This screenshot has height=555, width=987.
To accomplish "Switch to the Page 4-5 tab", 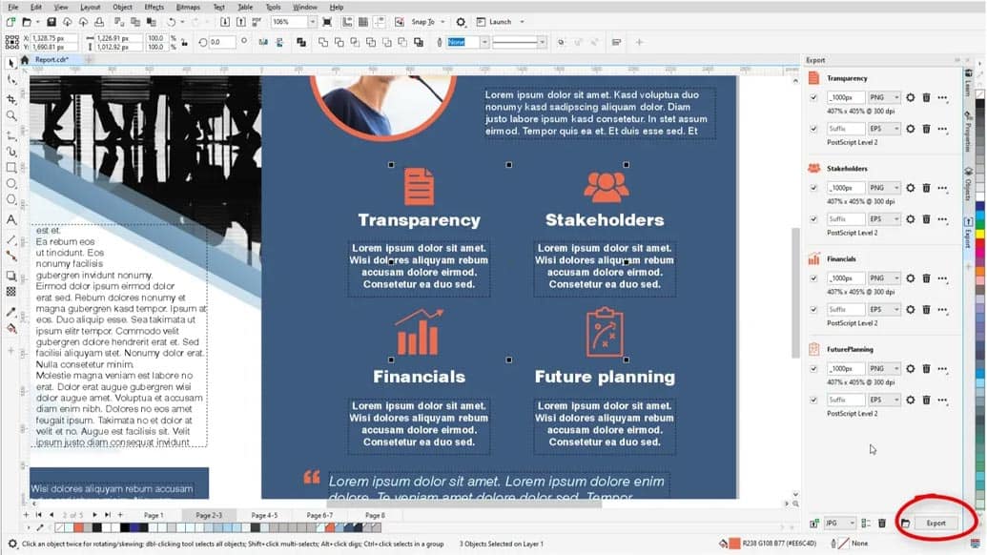I will 264,515.
